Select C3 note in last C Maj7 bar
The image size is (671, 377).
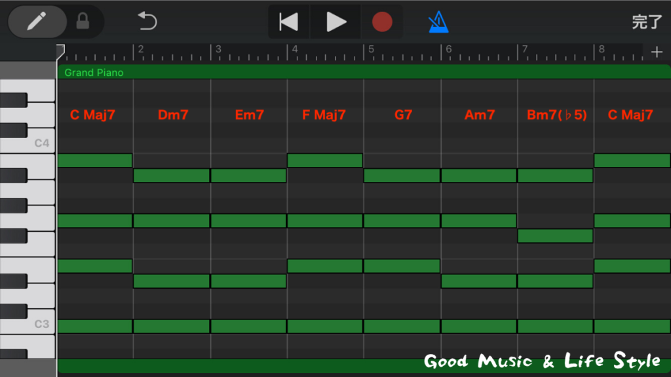(x=632, y=327)
